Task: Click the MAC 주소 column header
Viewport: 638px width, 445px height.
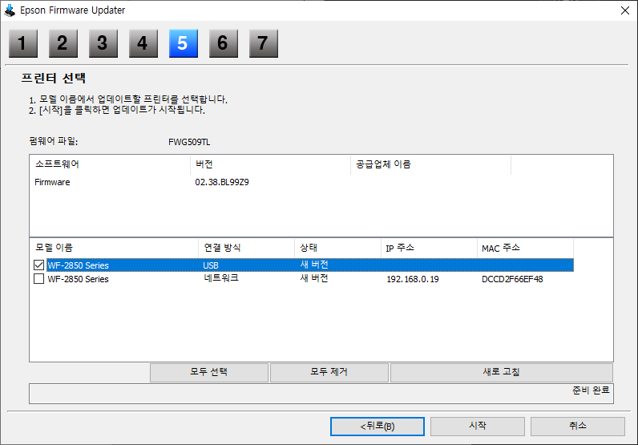Action: tap(525, 248)
